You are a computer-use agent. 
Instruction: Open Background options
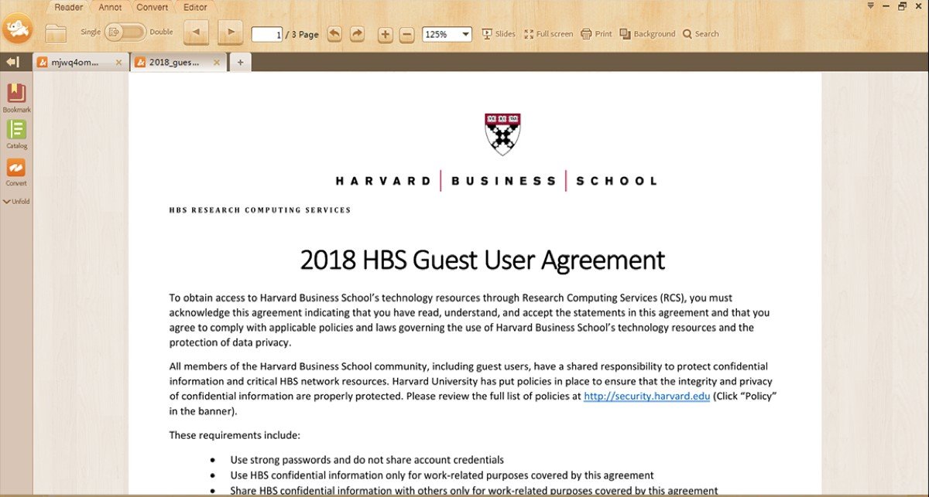(x=647, y=34)
